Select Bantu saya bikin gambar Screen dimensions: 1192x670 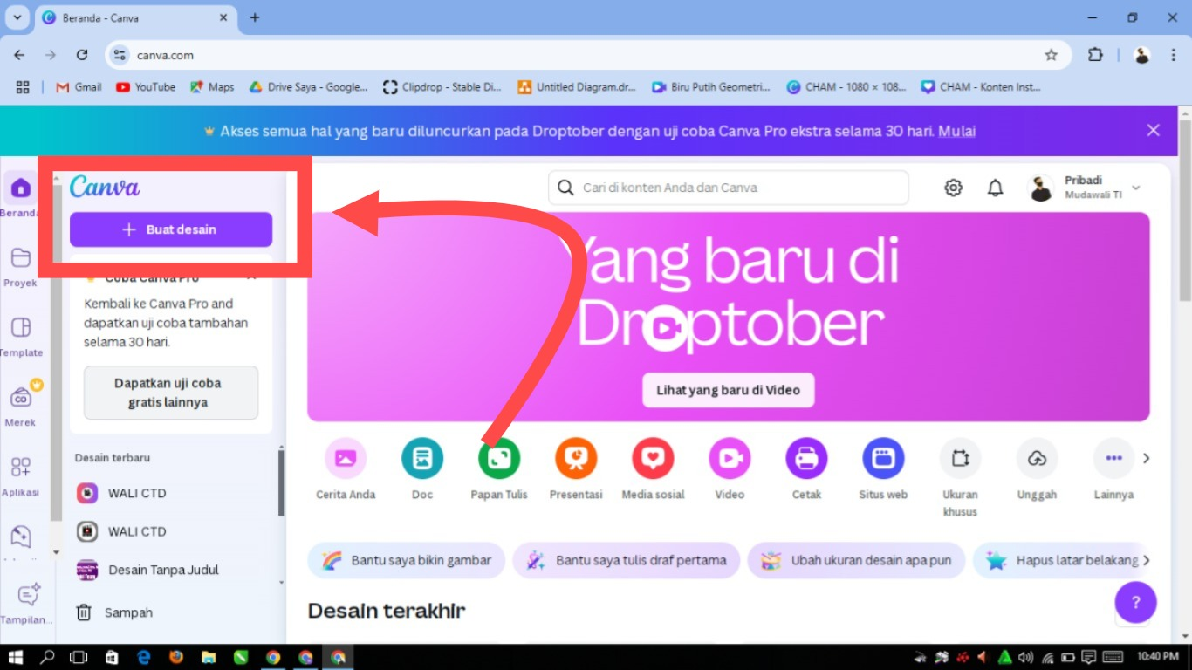coord(407,560)
